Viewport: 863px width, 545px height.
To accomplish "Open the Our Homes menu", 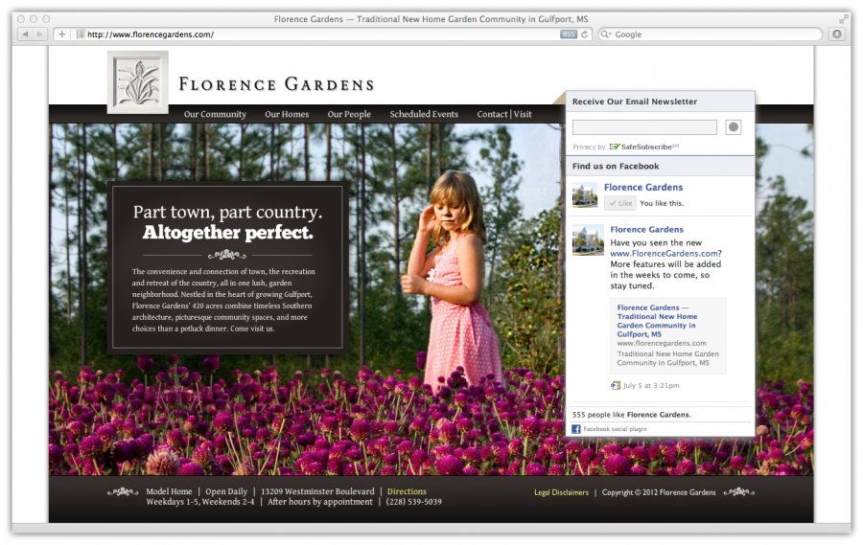I will tap(287, 114).
